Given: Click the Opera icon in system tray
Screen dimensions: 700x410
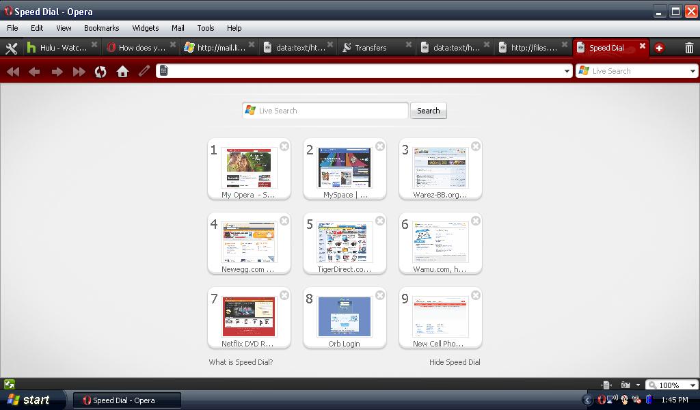Looking at the screenshot, I should tap(602, 400).
